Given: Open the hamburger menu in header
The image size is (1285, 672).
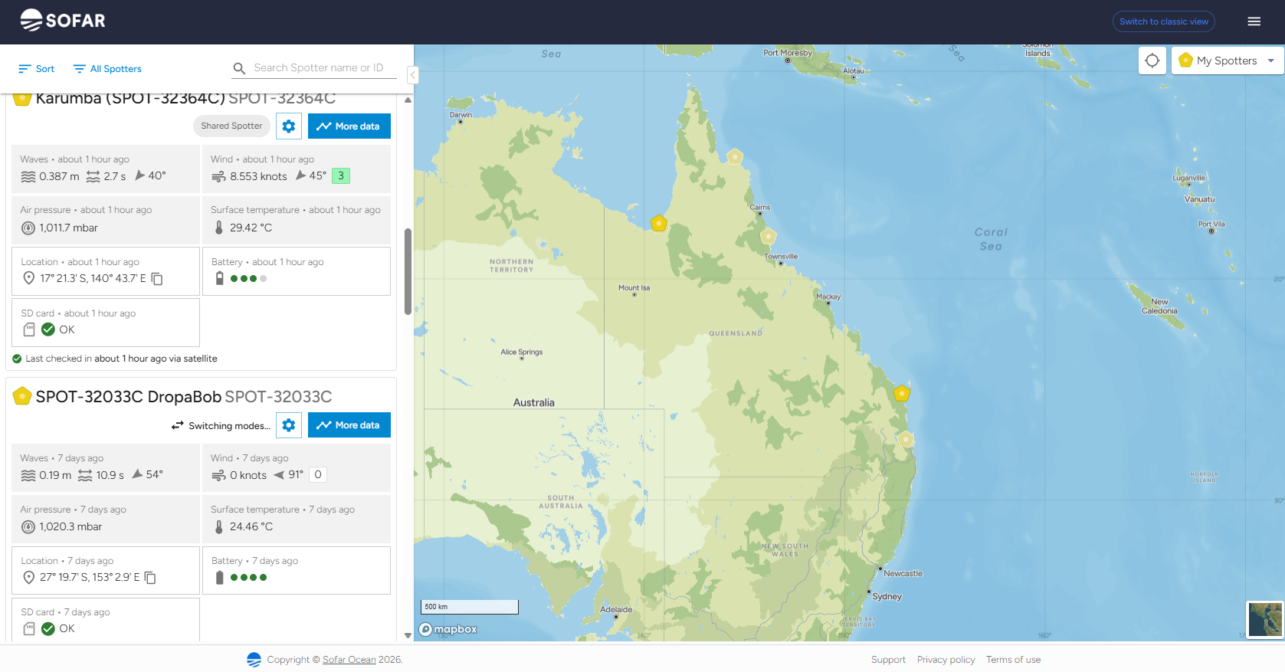Looking at the screenshot, I should 1254,21.
